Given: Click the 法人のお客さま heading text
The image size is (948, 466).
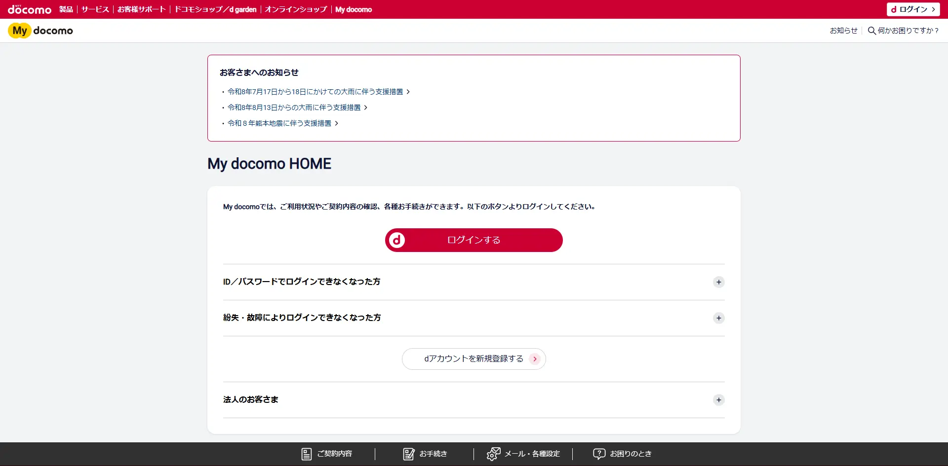Looking at the screenshot, I should [251, 400].
